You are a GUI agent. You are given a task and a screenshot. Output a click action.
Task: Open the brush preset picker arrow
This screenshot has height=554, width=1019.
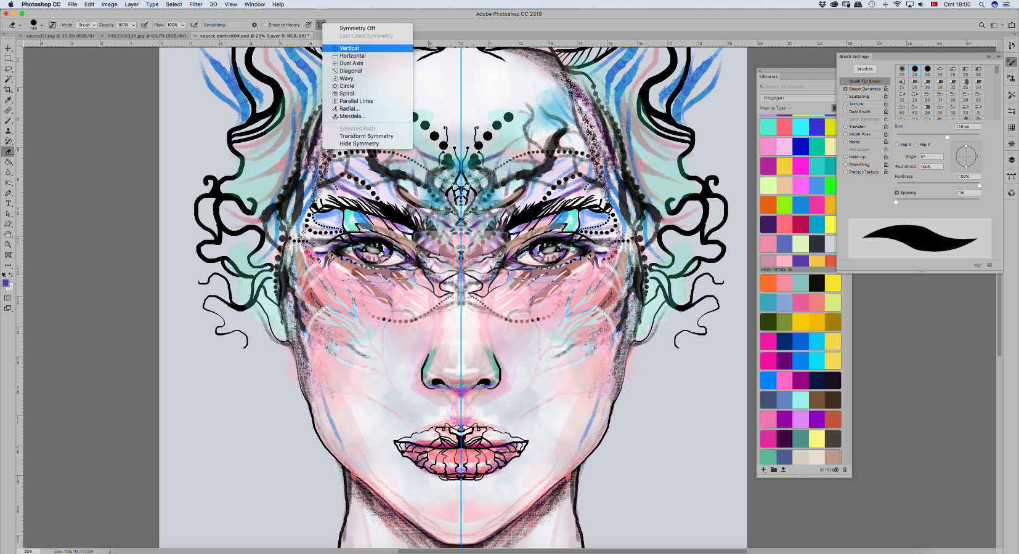(x=42, y=25)
